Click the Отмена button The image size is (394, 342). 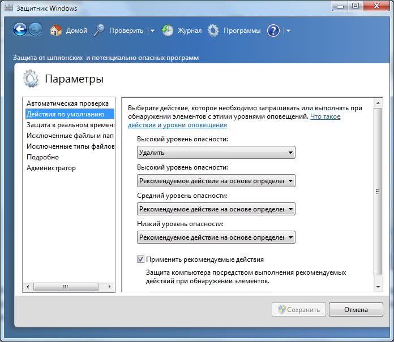point(356,309)
